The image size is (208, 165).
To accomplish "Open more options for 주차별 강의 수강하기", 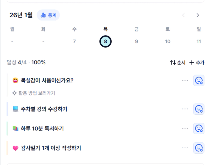I will 185,109.
